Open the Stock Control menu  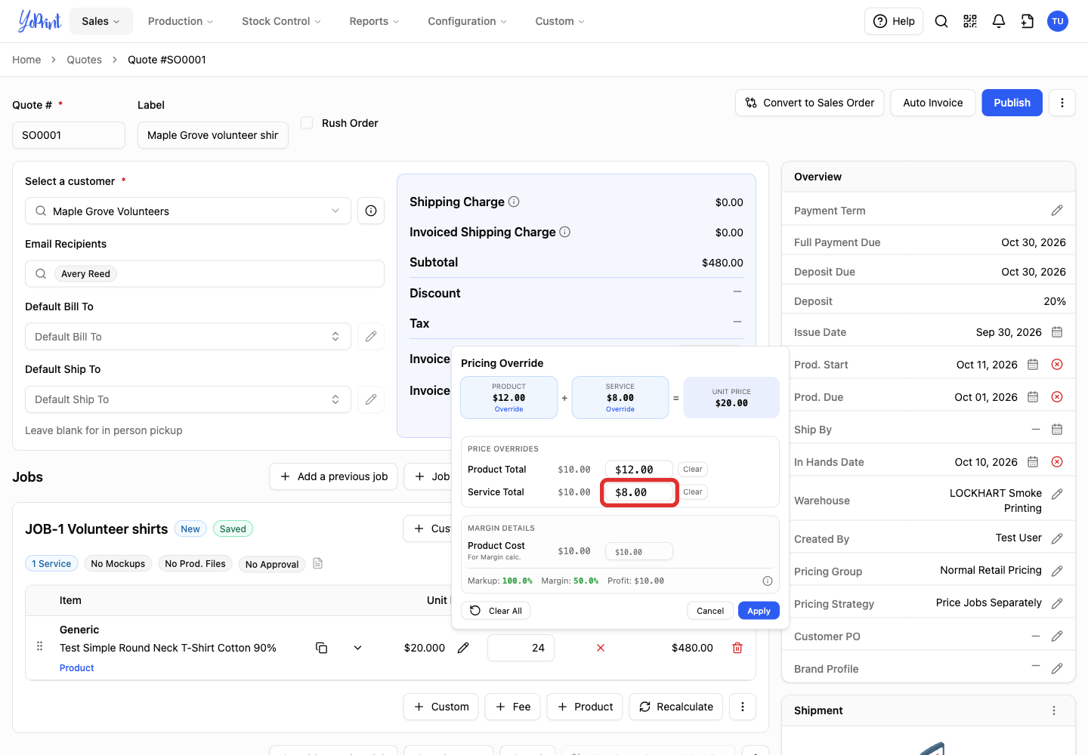click(x=281, y=21)
